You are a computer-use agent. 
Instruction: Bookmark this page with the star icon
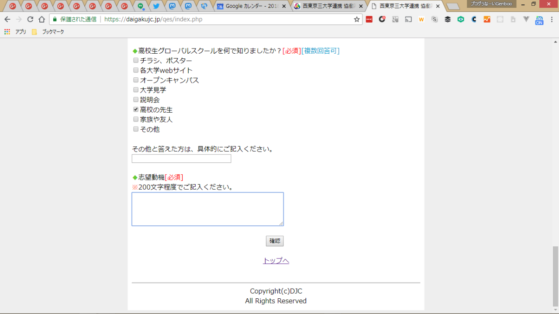pyautogui.click(x=356, y=19)
